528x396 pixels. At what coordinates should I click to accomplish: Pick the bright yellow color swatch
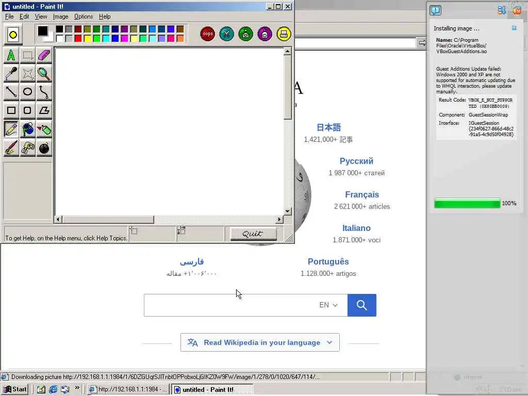point(88,39)
